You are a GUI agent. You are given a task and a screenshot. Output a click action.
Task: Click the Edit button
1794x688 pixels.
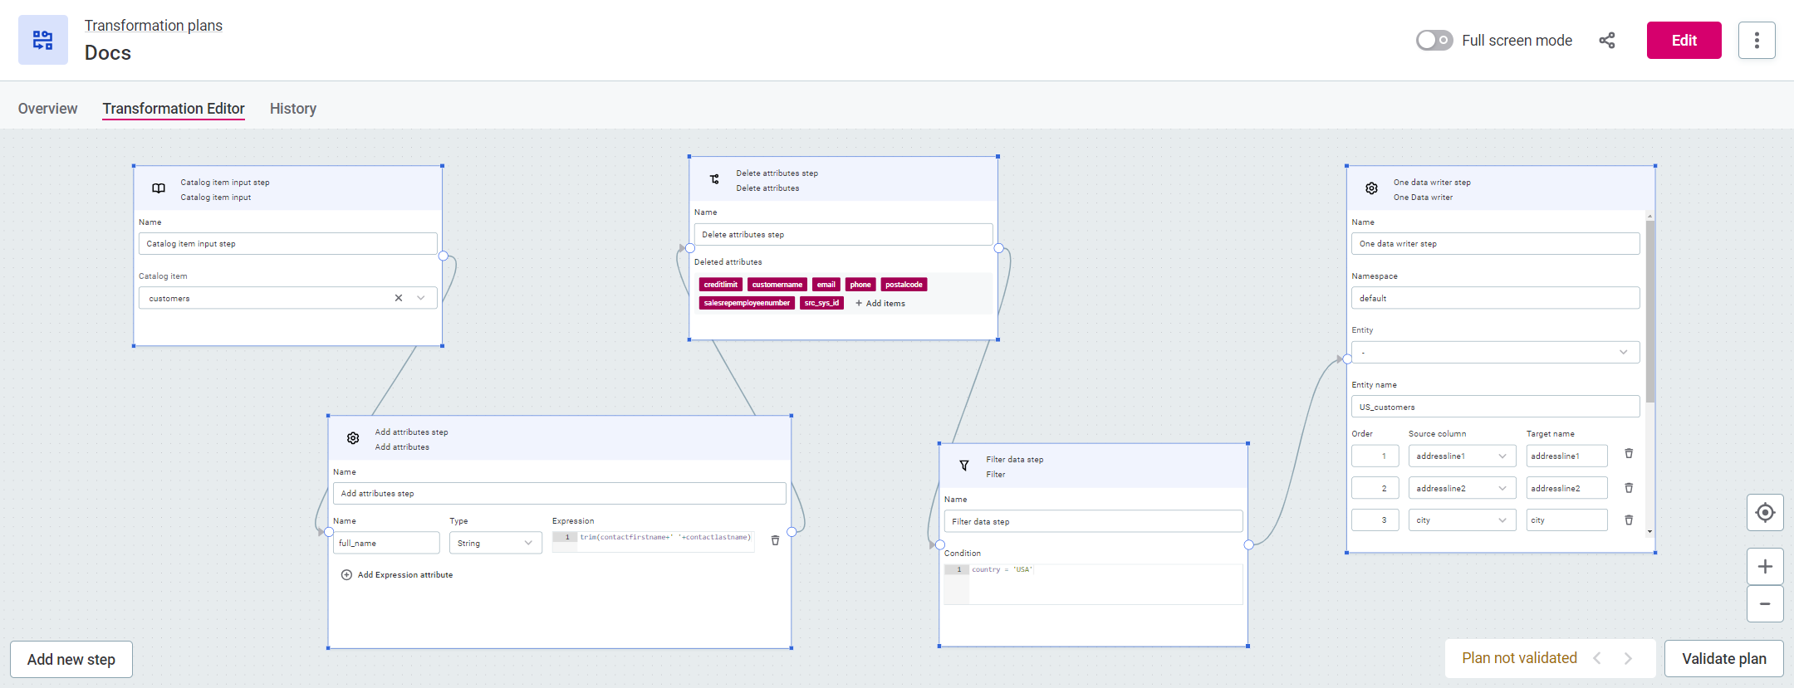1684,41
